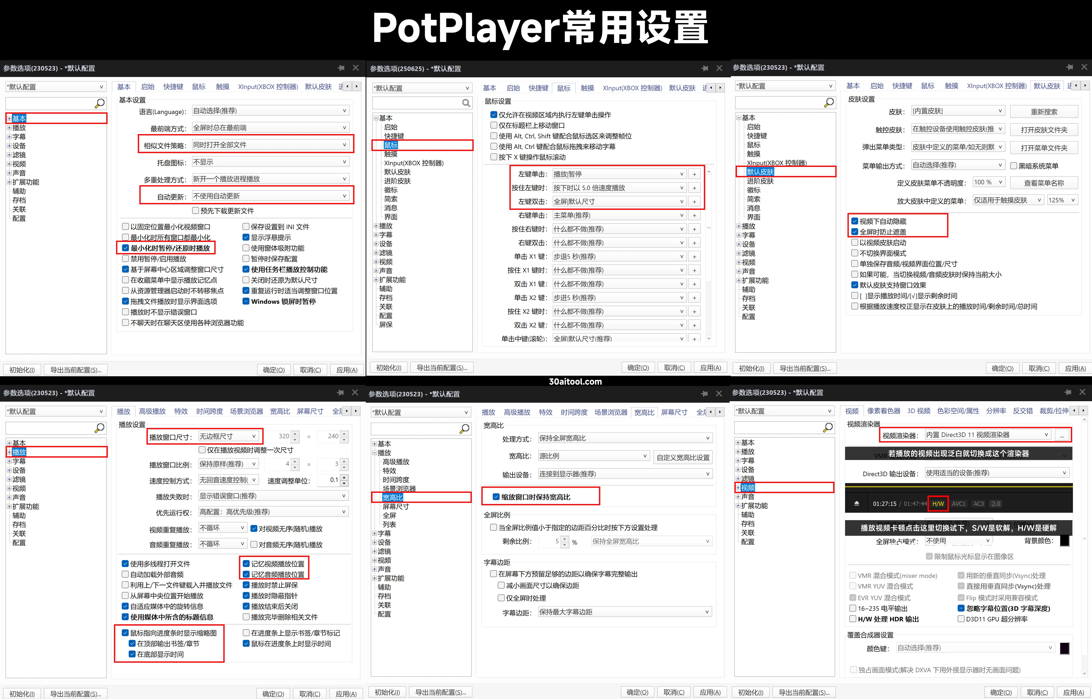This screenshot has height=699, width=1092.
Task: Click the 自定义宽高比设置 button
Action: (x=683, y=458)
